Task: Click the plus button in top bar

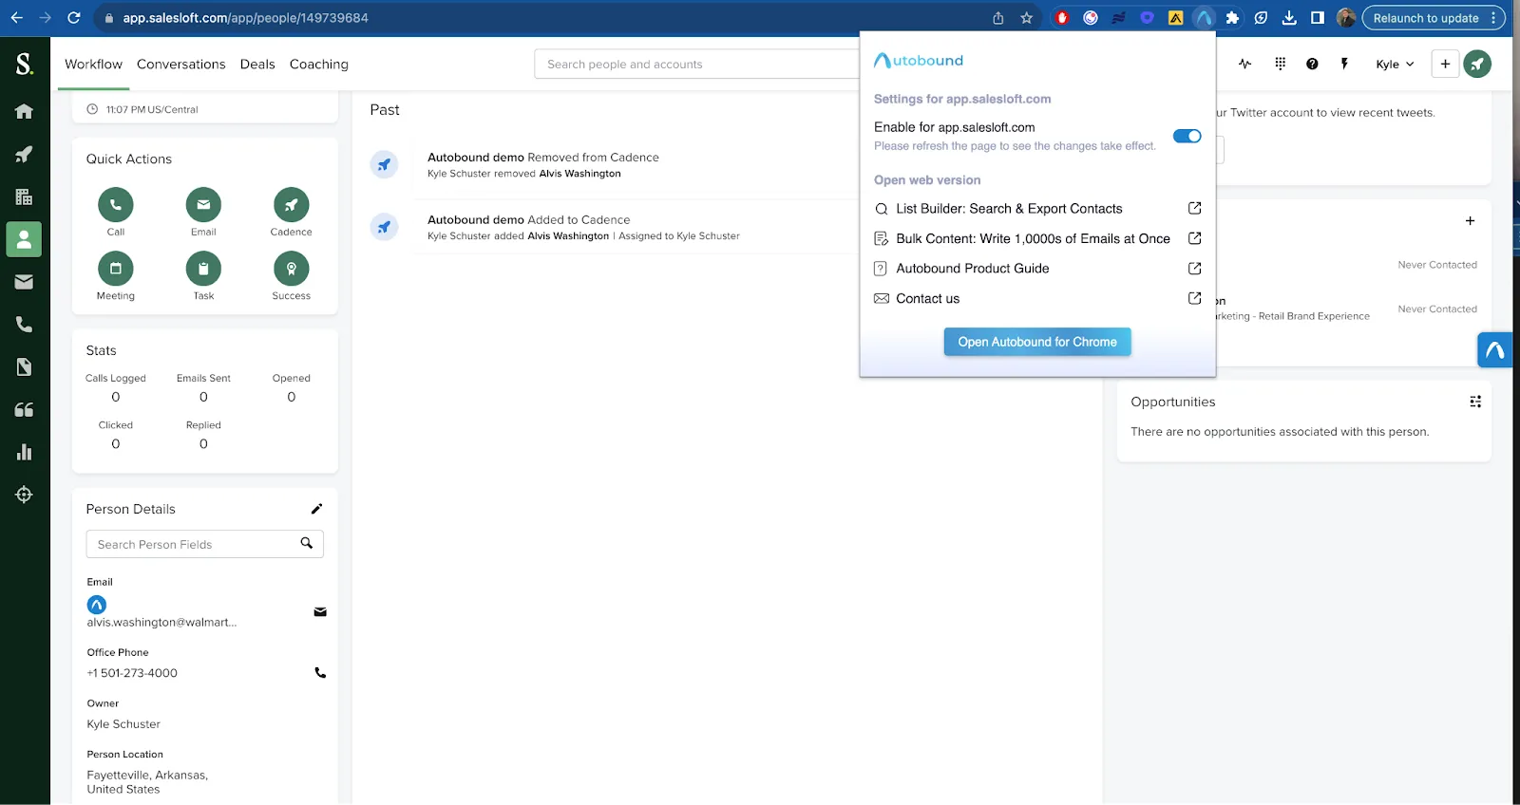Action: 1445,64
